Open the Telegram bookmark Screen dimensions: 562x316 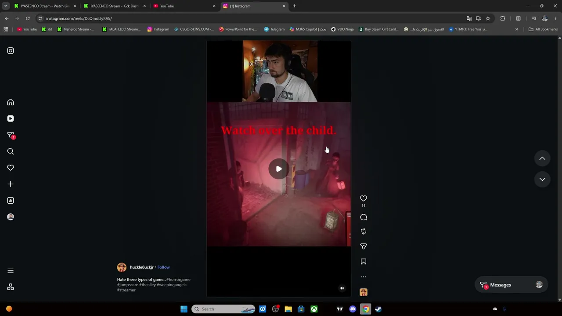274,29
